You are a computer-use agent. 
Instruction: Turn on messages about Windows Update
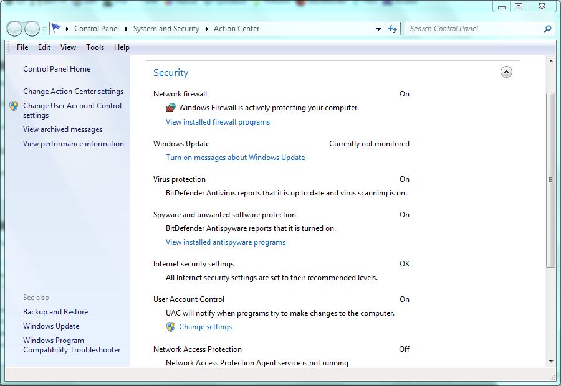click(x=236, y=158)
